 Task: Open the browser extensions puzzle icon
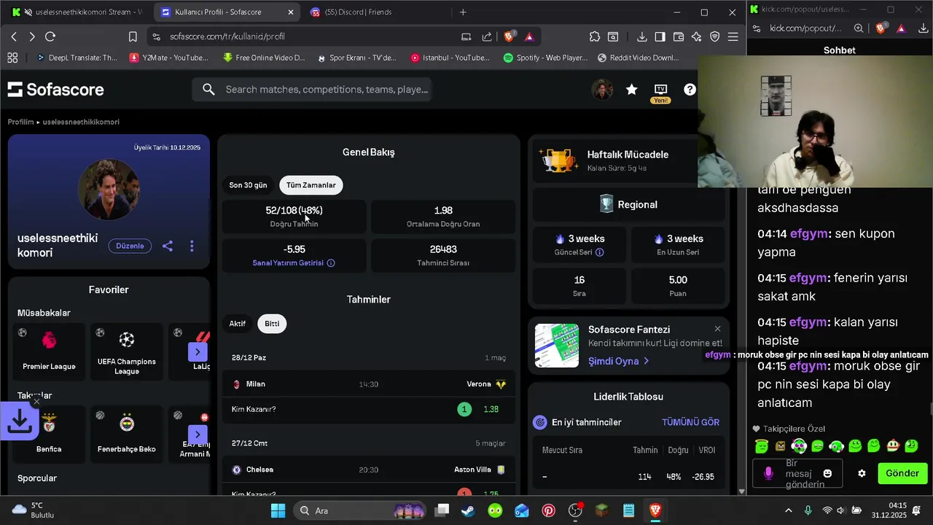pyautogui.click(x=595, y=36)
